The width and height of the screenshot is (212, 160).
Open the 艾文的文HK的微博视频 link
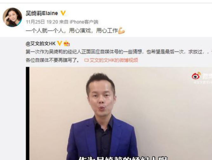point(114,60)
